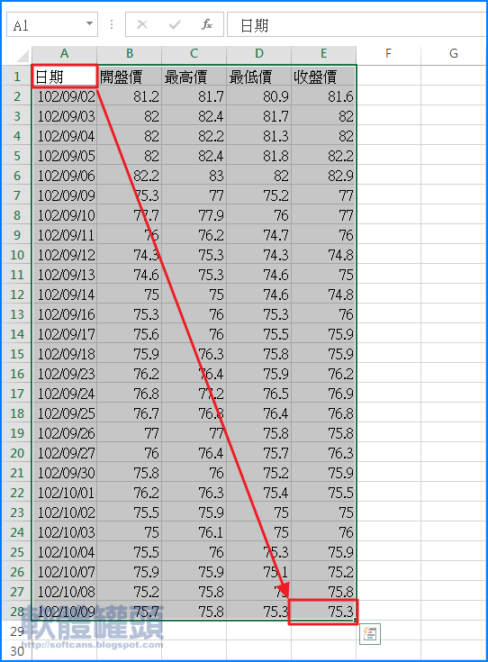This screenshot has width=488, height=662.
Task: Click cell C28 with value 75.8
Action: [194, 612]
